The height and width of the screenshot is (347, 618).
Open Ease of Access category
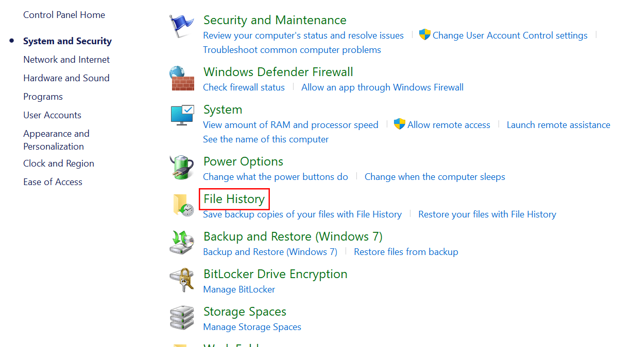click(53, 182)
